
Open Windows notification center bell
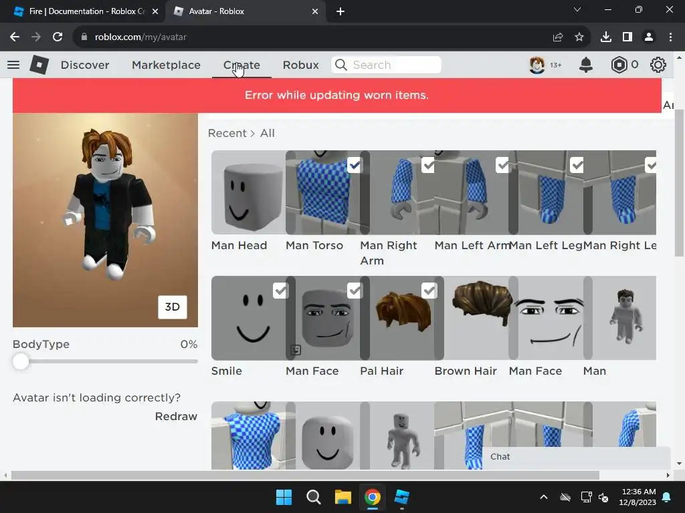click(667, 497)
